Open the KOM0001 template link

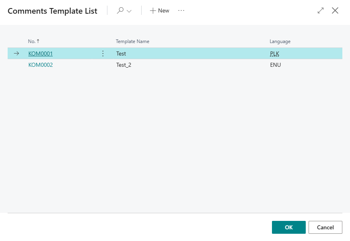pyautogui.click(x=40, y=54)
